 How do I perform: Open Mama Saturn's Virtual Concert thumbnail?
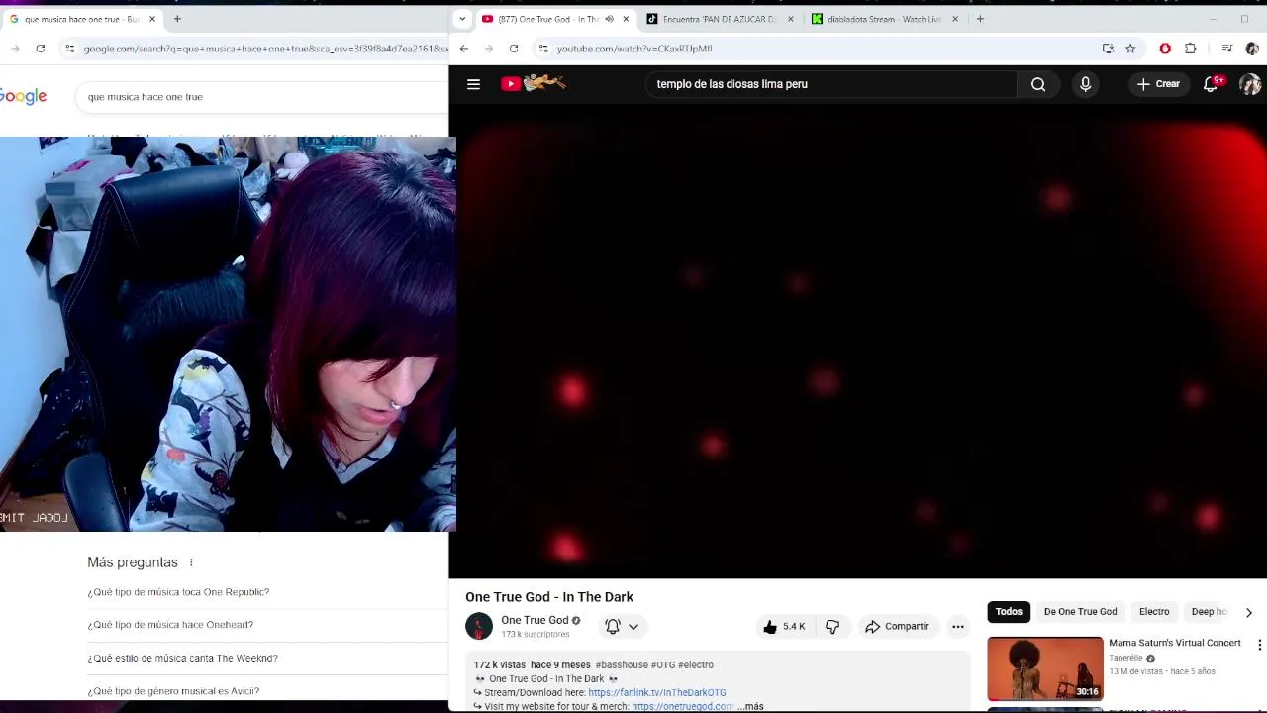pyautogui.click(x=1045, y=668)
